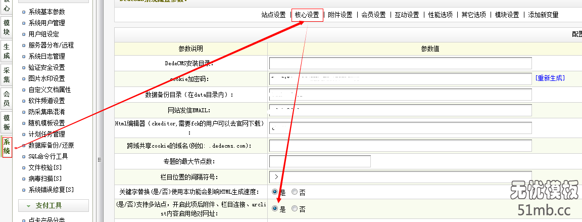Switch to the 模块 vertical tab

tap(7, 27)
